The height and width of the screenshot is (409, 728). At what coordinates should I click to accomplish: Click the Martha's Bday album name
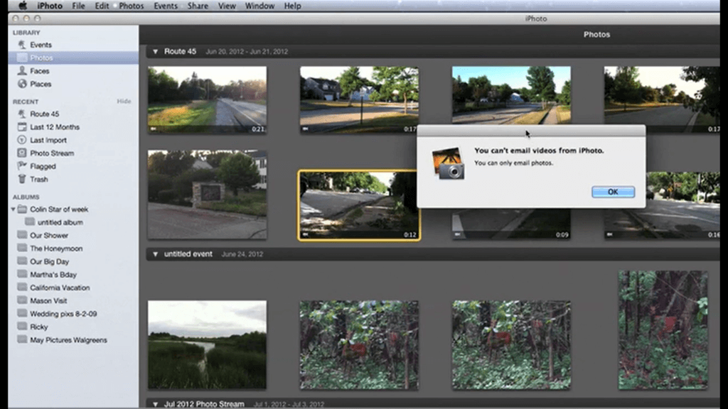[53, 275]
